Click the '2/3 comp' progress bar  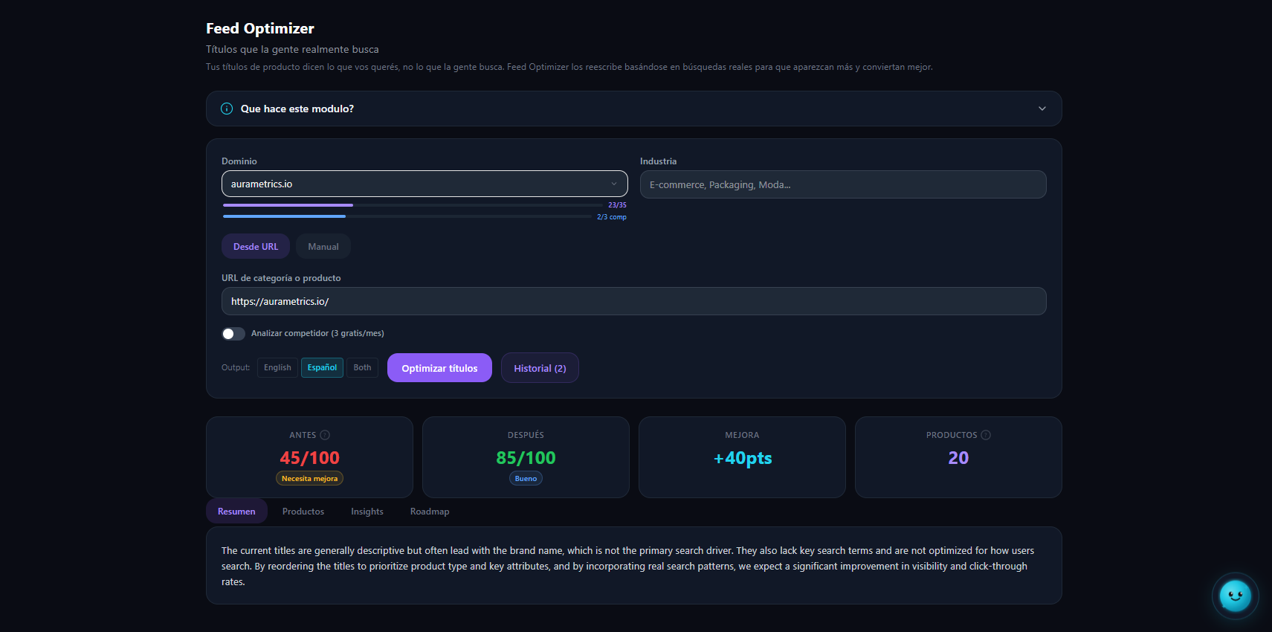click(x=407, y=216)
